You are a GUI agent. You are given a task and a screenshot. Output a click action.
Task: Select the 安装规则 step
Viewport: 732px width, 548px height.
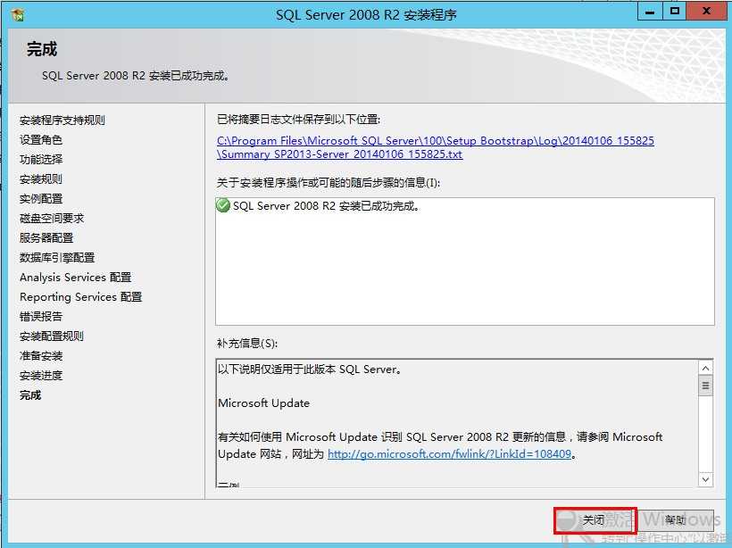point(40,179)
